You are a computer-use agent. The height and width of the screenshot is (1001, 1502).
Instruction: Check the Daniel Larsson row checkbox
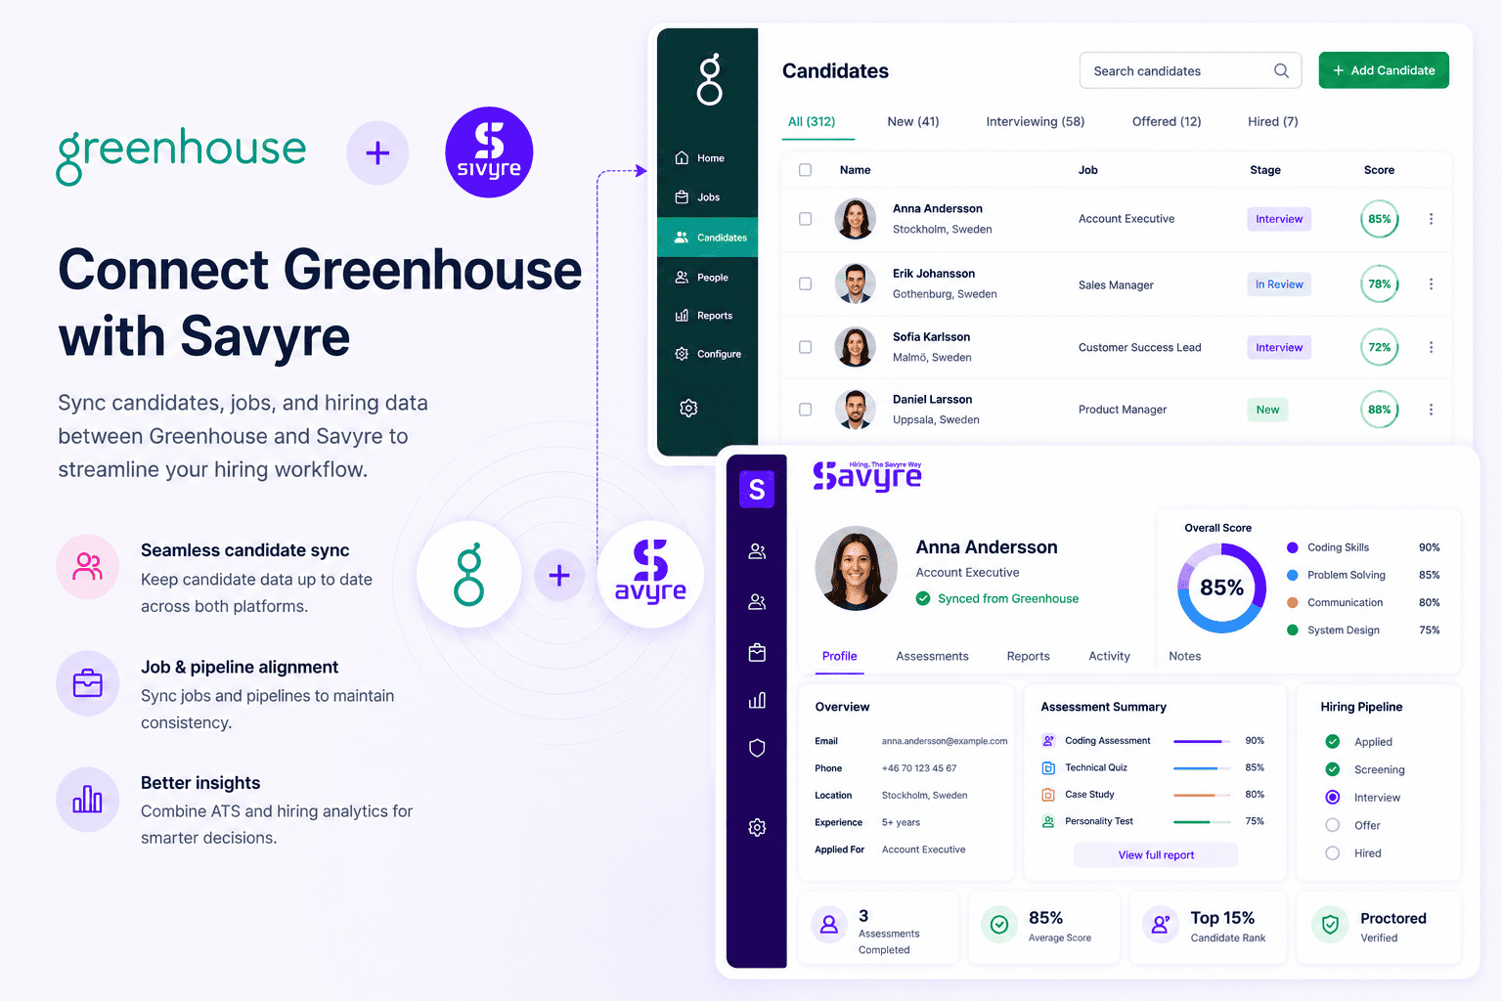coord(806,410)
